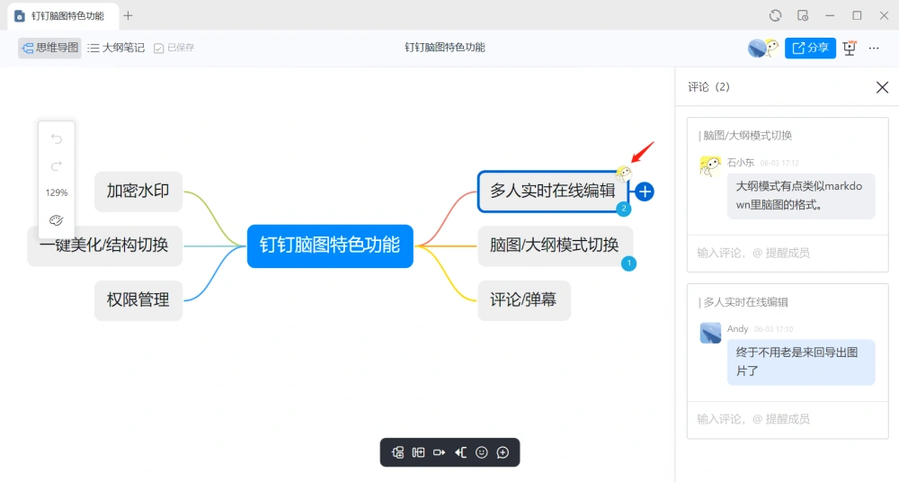Open version history icon in title bar
The height and width of the screenshot is (482, 899).
pyautogui.click(x=803, y=15)
